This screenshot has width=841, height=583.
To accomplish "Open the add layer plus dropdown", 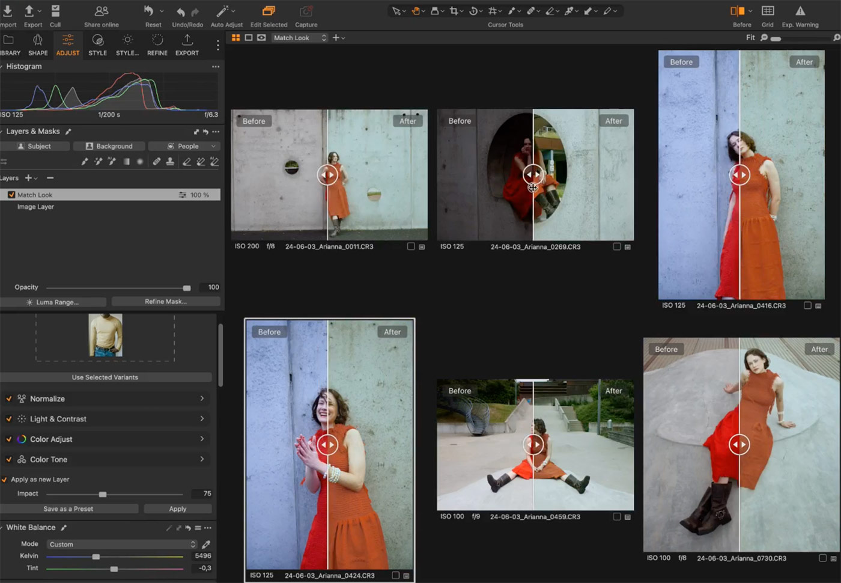I will point(31,178).
